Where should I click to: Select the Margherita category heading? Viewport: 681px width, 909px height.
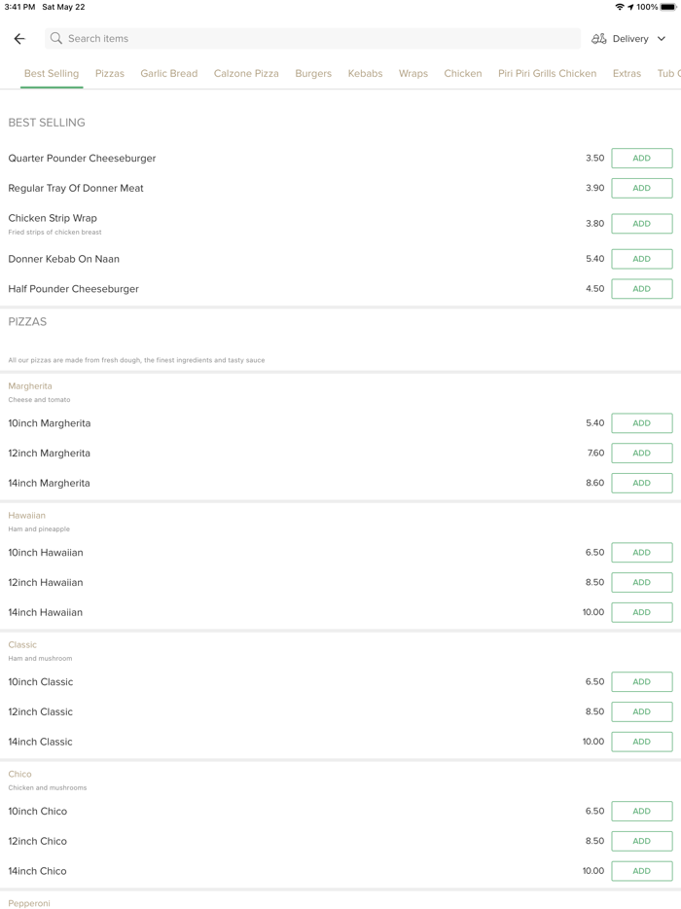(x=30, y=386)
